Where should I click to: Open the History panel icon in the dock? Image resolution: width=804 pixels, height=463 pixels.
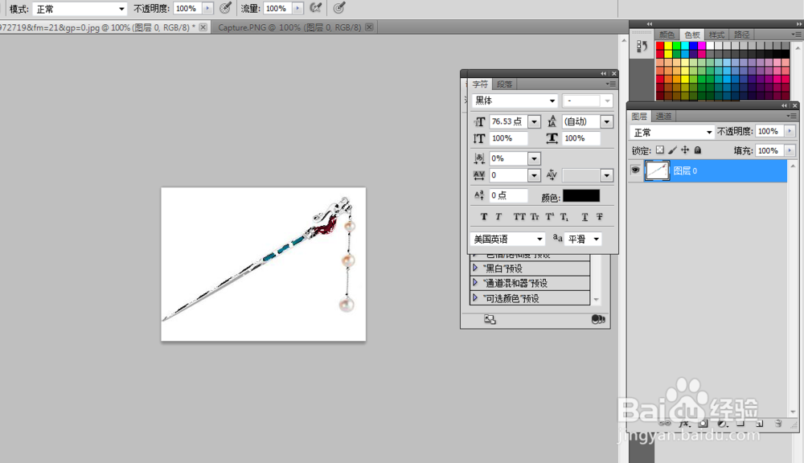coord(642,47)
